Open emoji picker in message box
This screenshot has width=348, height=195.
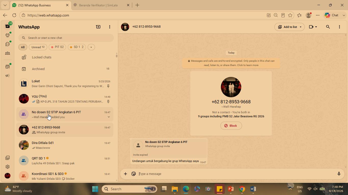pos(133,174)
